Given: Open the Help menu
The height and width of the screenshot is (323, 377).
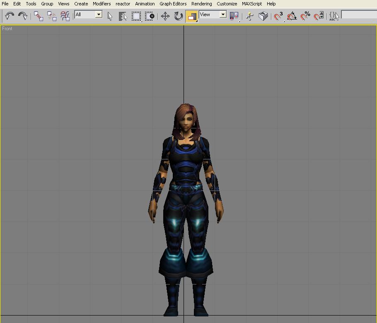Looking at the screenshot, I should point(271,4).
